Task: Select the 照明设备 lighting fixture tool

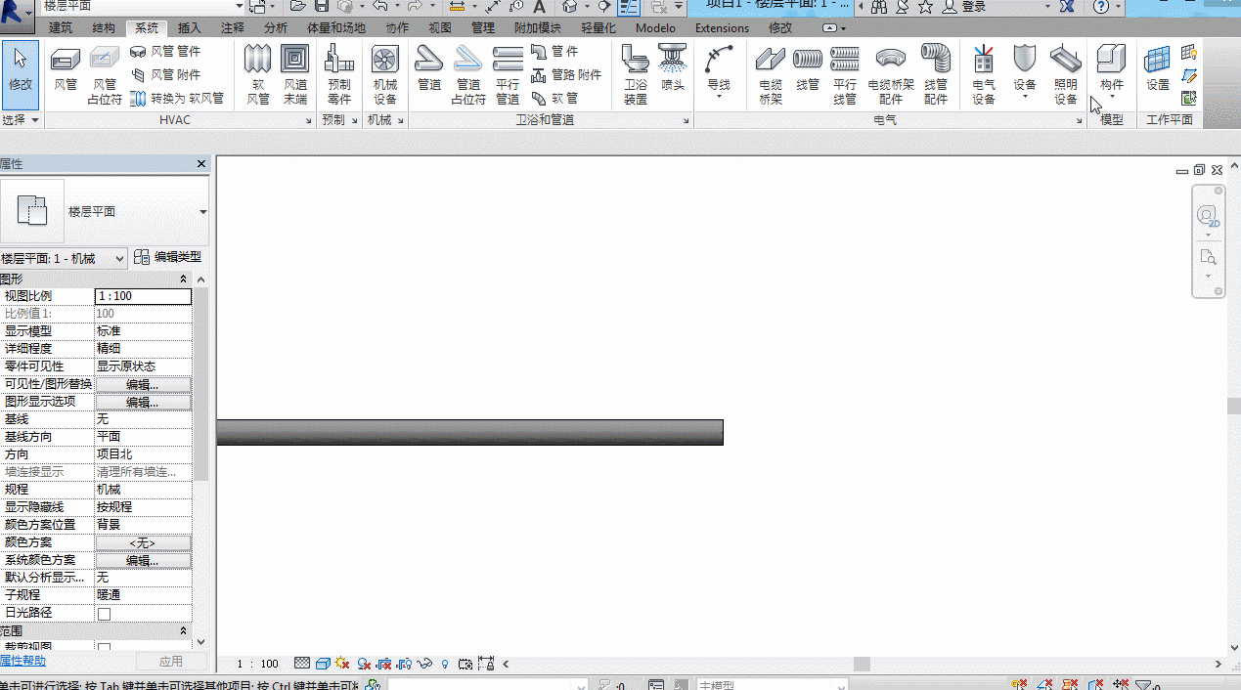Action: tap(1066, 76)
